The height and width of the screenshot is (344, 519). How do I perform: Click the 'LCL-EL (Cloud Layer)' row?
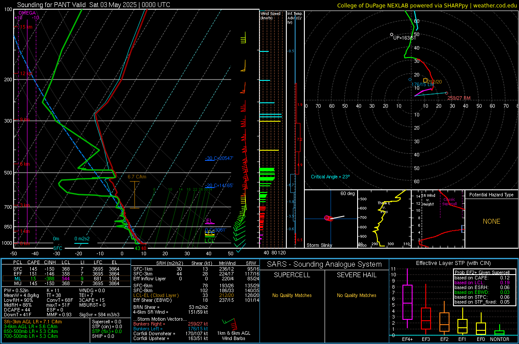tap(196, 295)
